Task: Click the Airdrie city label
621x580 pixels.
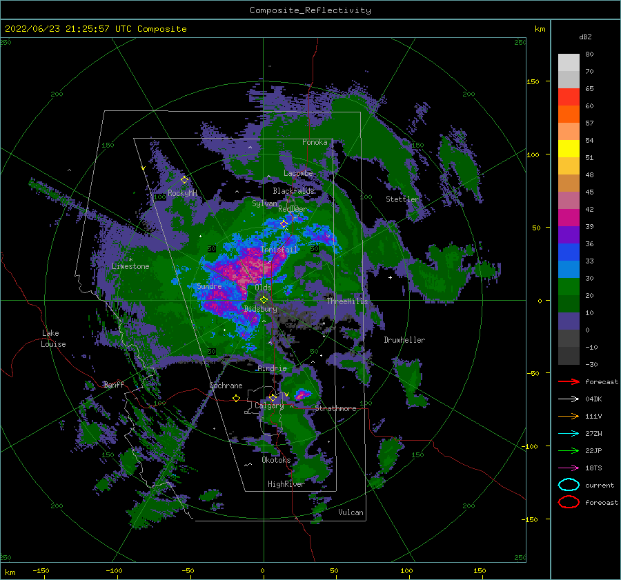Action: 272,368
